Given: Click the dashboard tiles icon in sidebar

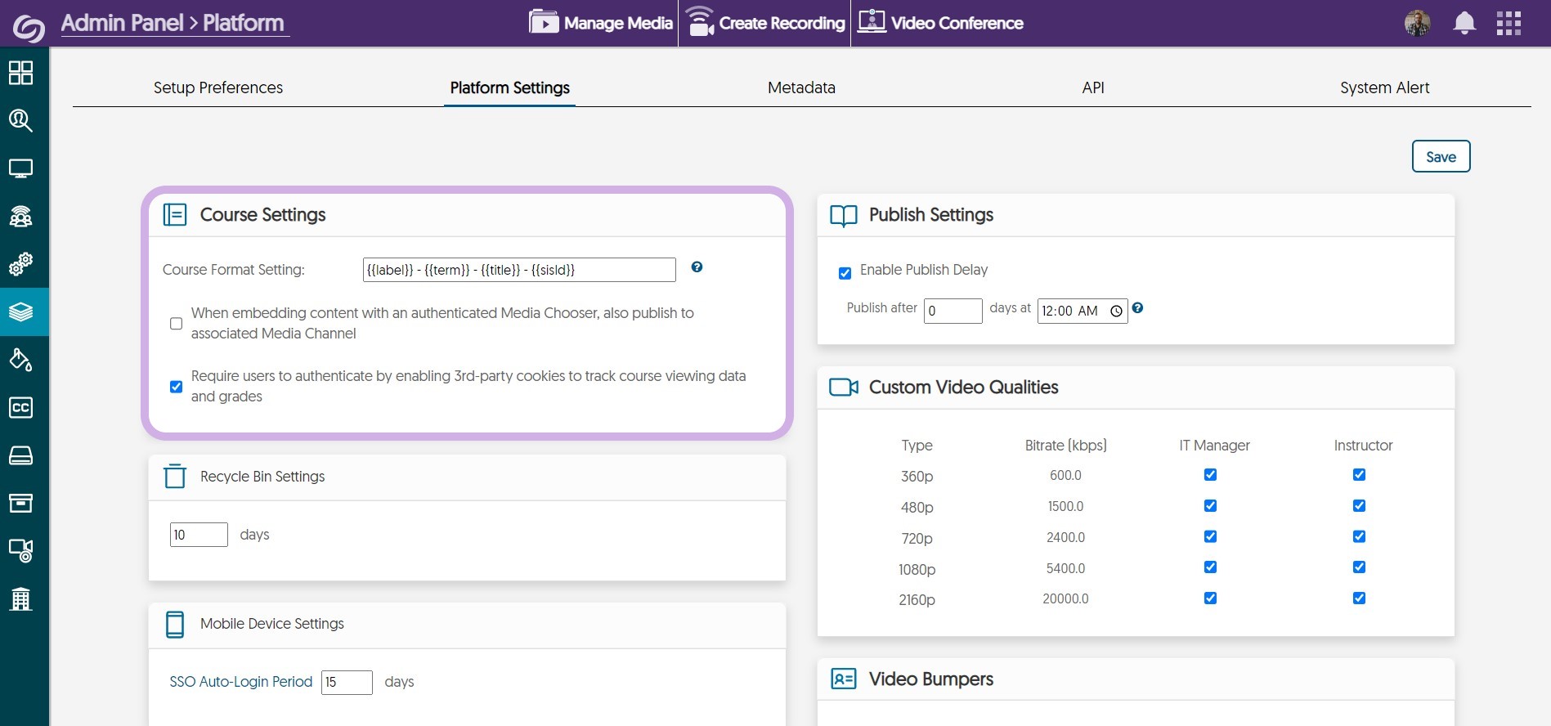Looking at the screenshot, I should pyautogui.click(x=20, y=73).
